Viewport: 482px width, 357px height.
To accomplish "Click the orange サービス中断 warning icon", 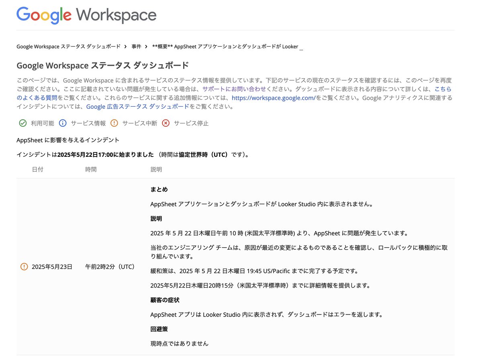I will tap(114, 123).
